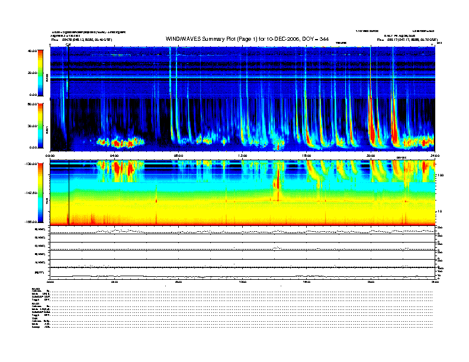Screen dimensions: 469x362
Task: Click the 08:00 tick label below RAD1 spectrogram
Action: pyautogui.click(x=178, y=156)
